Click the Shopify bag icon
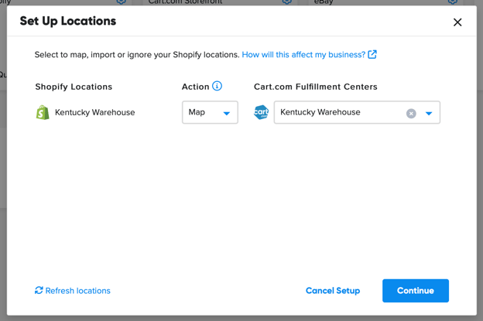 (43, 113)
